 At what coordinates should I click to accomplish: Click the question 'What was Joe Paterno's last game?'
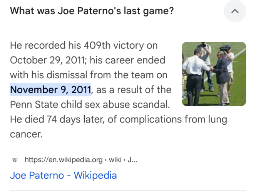click(92, 11)
